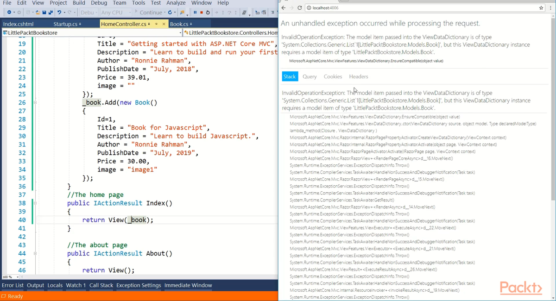Viewport: 556px width, 301px height.
Task: Open the Analyze menu
Action: 176,3
